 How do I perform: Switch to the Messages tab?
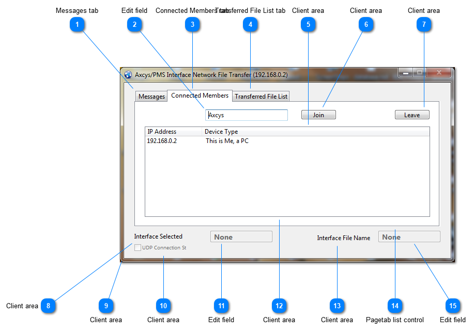(151, 97)
